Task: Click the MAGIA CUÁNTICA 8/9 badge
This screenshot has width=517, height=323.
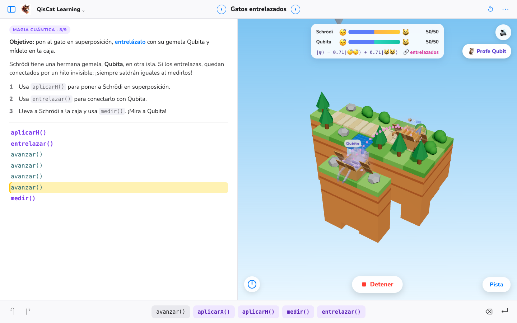Action: pos(40,30)
